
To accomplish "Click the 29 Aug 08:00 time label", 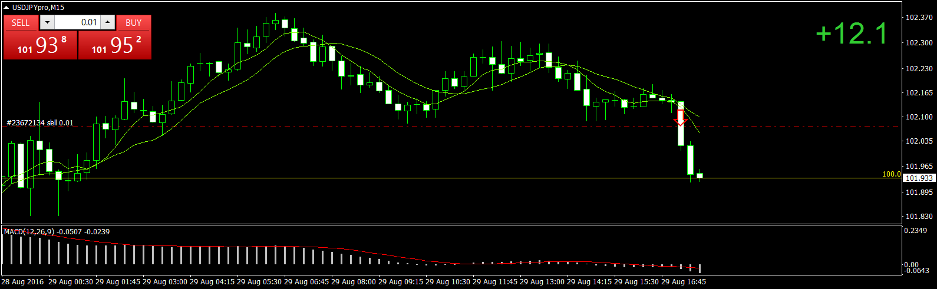I will coord(354,282).
